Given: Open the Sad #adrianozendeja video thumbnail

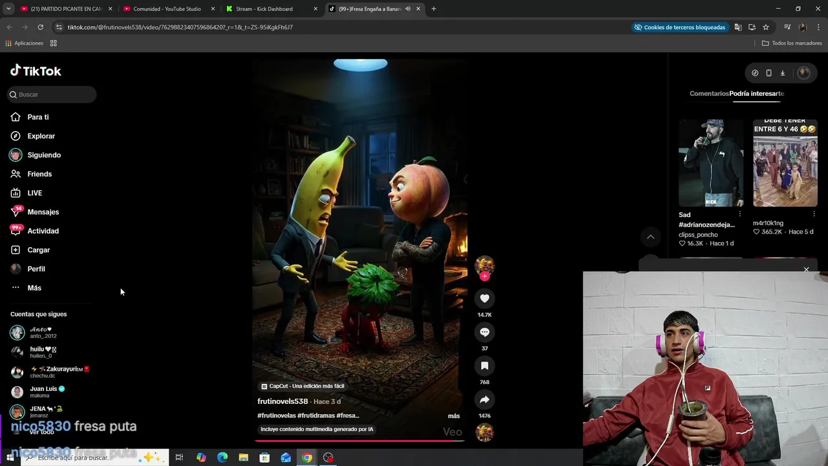Looking at the screenshot, I should coord(711,163).
